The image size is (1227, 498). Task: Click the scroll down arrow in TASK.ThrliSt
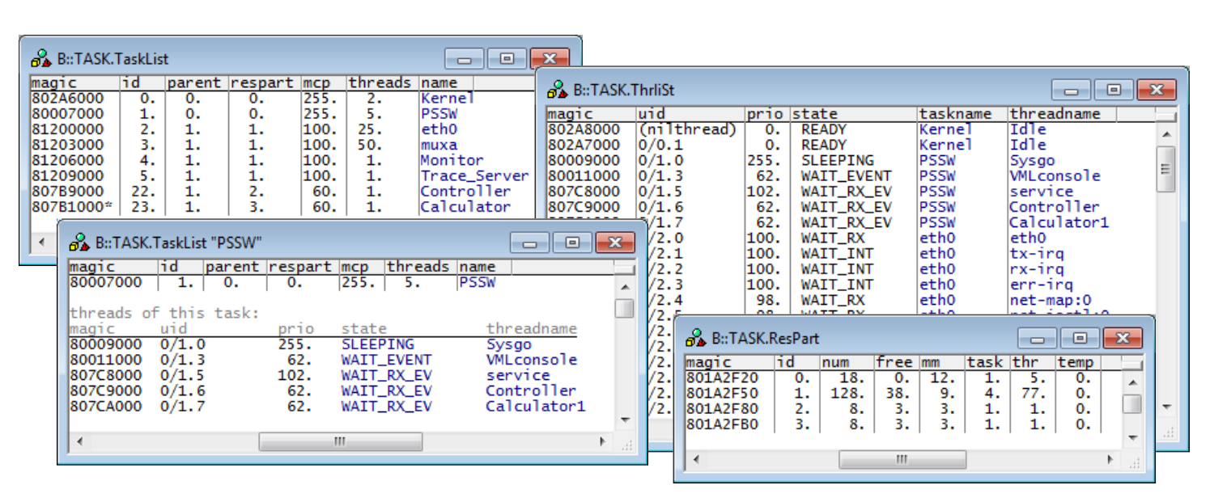(1165, 406)
